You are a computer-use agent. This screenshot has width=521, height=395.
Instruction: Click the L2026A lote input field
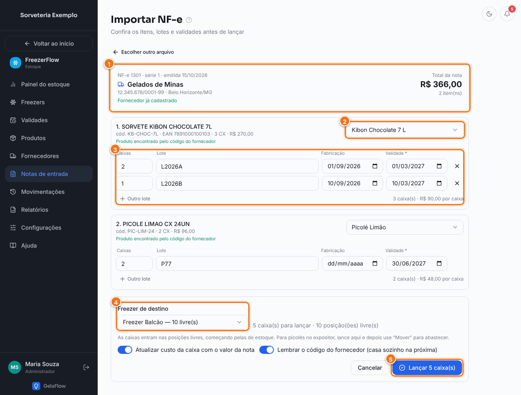tap(237, 166)
